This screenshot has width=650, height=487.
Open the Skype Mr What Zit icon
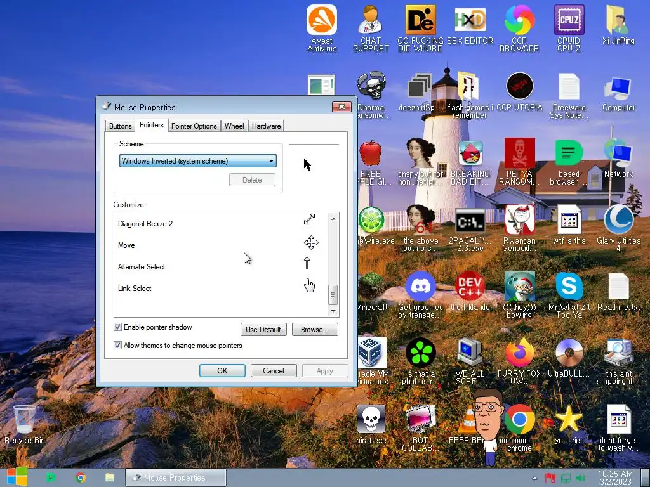(x=569, y=295)
